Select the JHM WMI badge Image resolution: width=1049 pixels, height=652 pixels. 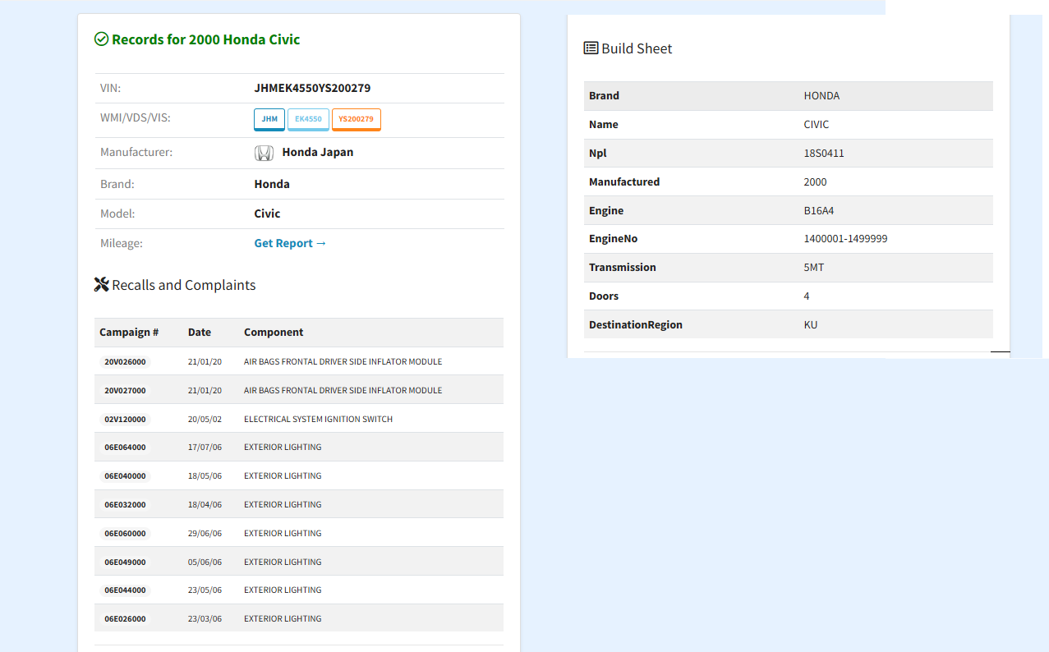click(x=269, y=119)
